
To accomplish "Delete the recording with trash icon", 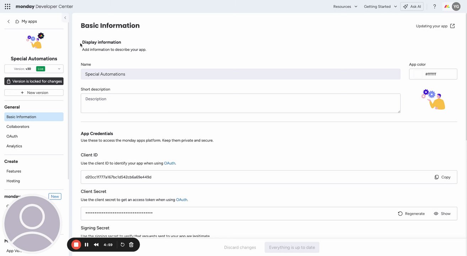I will tap(131, 245).
